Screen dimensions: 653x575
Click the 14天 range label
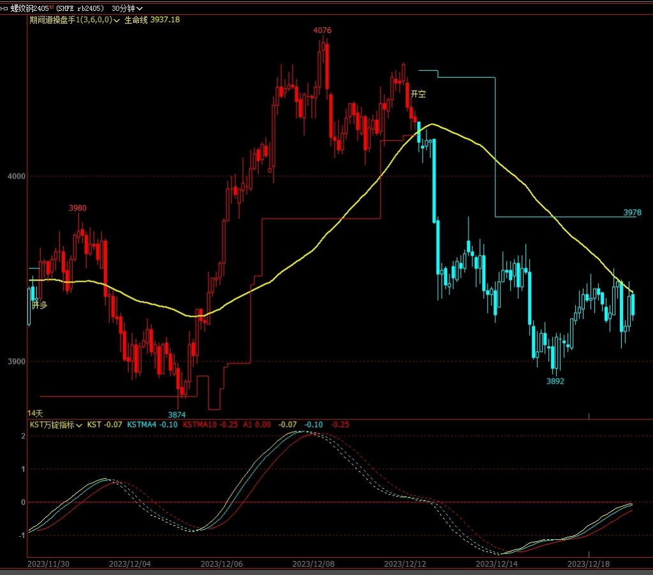(34, 414)
